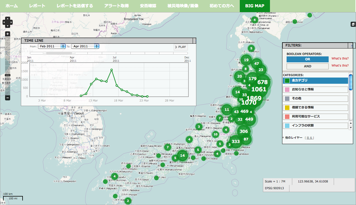Click the left handle of timeline range slider
The width and height of the screenshot is (356, 205).
(45, 53)
